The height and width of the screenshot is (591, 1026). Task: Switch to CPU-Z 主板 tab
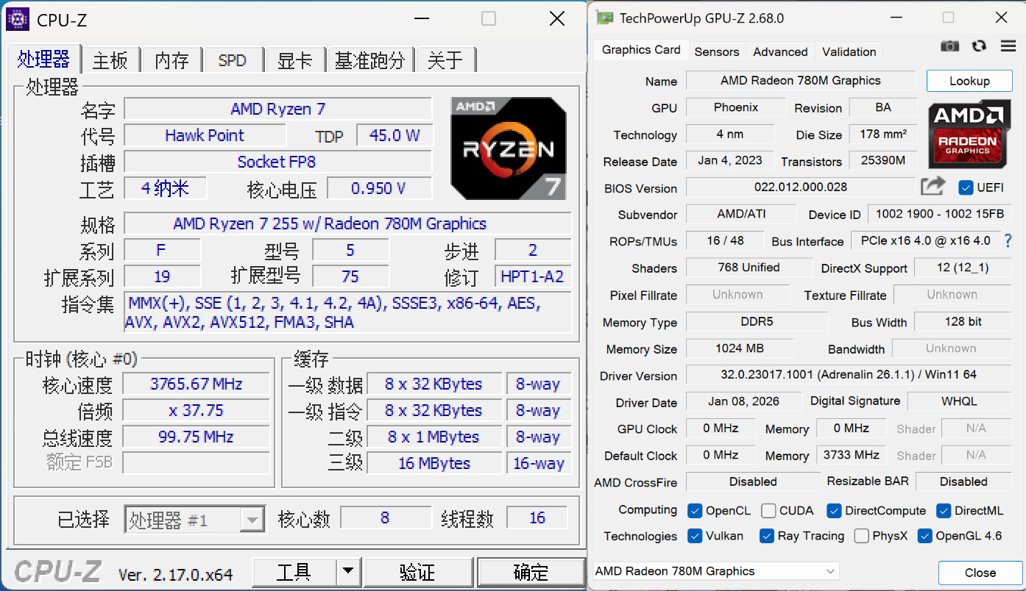[110, 60]
